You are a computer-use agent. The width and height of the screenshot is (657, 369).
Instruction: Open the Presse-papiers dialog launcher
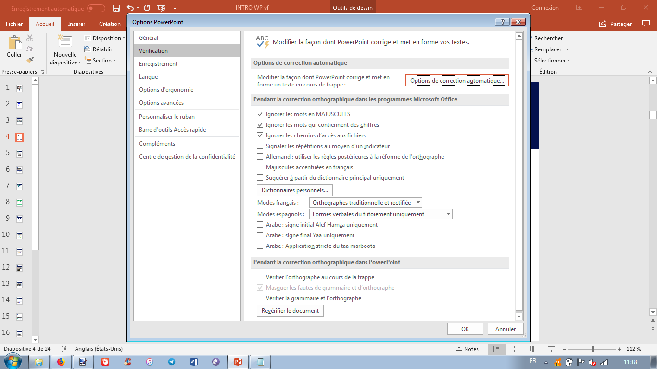click(x=42, y=72)
